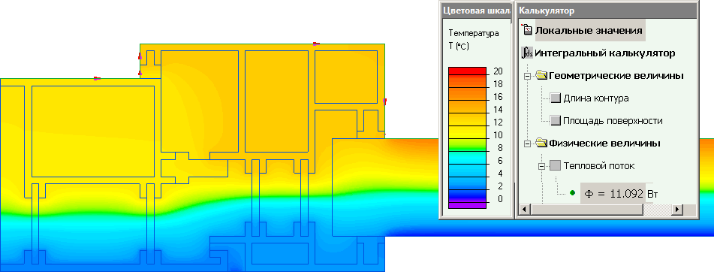The height and width of the screenshot is (272, 714).
Task: Click the Геометрические величины folder icon
Action: [x=541, y=75]
